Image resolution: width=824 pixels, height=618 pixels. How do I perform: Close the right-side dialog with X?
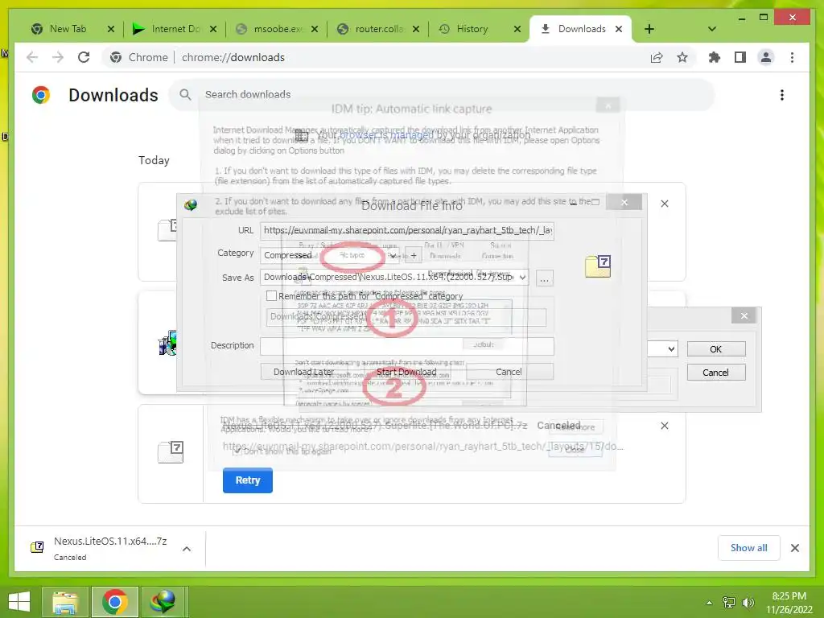(x=744, y=315)
